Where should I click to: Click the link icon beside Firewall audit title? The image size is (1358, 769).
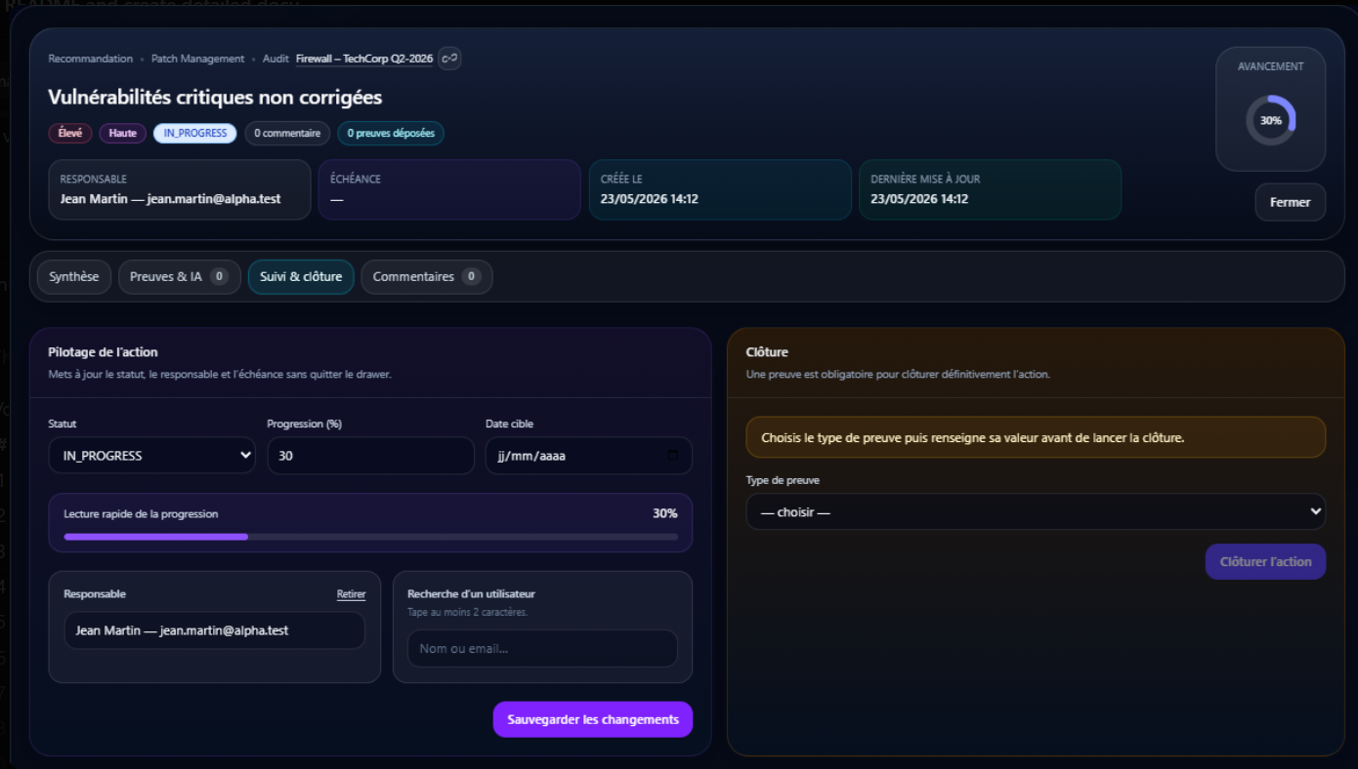pyautogui.click(x=449, y=59)
